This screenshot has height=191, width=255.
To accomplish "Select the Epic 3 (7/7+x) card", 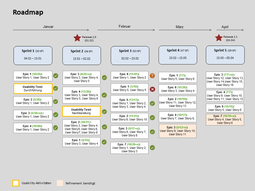I will 225,80.
